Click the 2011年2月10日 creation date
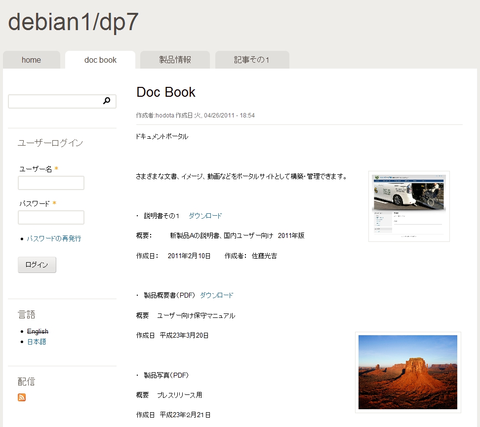Image resolution: width=480 pixels, height=427 pixels. (189, 256)
